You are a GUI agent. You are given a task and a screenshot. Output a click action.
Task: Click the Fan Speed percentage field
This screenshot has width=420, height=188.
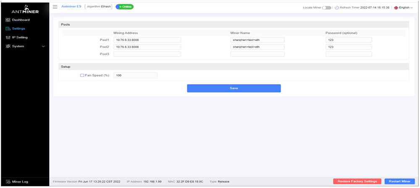[135, 75]
